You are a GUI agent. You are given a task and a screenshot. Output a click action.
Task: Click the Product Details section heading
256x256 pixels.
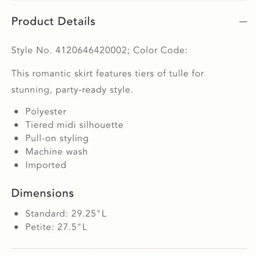(x=53, y=21)
